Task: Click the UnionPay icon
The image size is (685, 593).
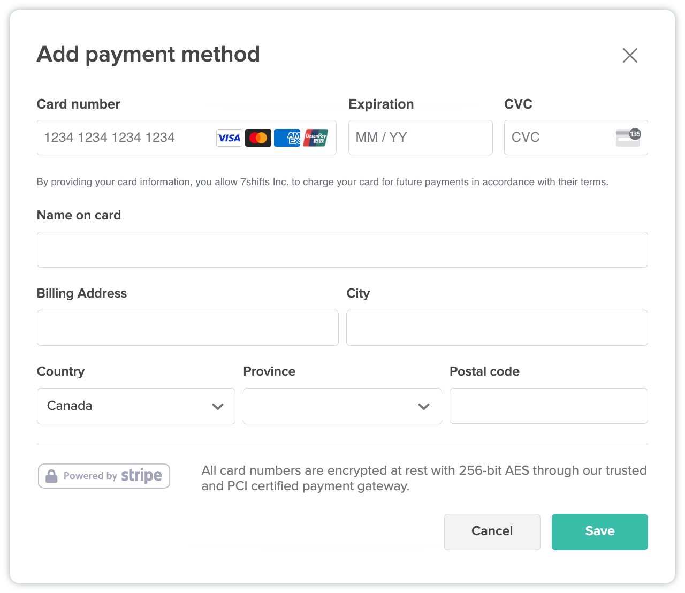Action: [316, 138]
